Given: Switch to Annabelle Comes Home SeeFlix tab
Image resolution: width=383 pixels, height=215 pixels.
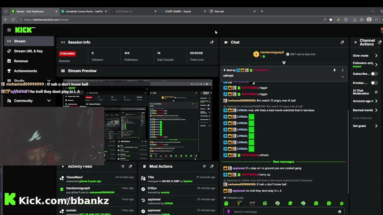Looking at the screenshot, I should click(84, 11).
